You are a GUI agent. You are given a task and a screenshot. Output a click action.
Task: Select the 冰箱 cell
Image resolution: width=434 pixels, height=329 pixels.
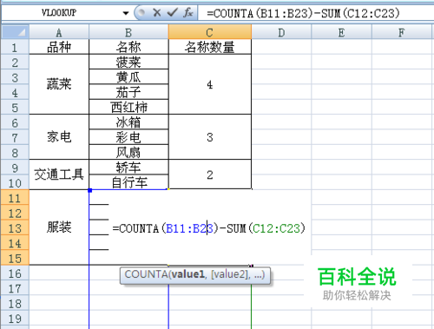click(x=128, y=122)
